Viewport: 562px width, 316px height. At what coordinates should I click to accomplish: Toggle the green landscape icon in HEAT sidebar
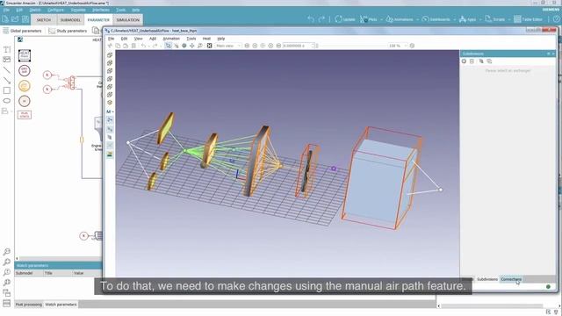[110, 154]
